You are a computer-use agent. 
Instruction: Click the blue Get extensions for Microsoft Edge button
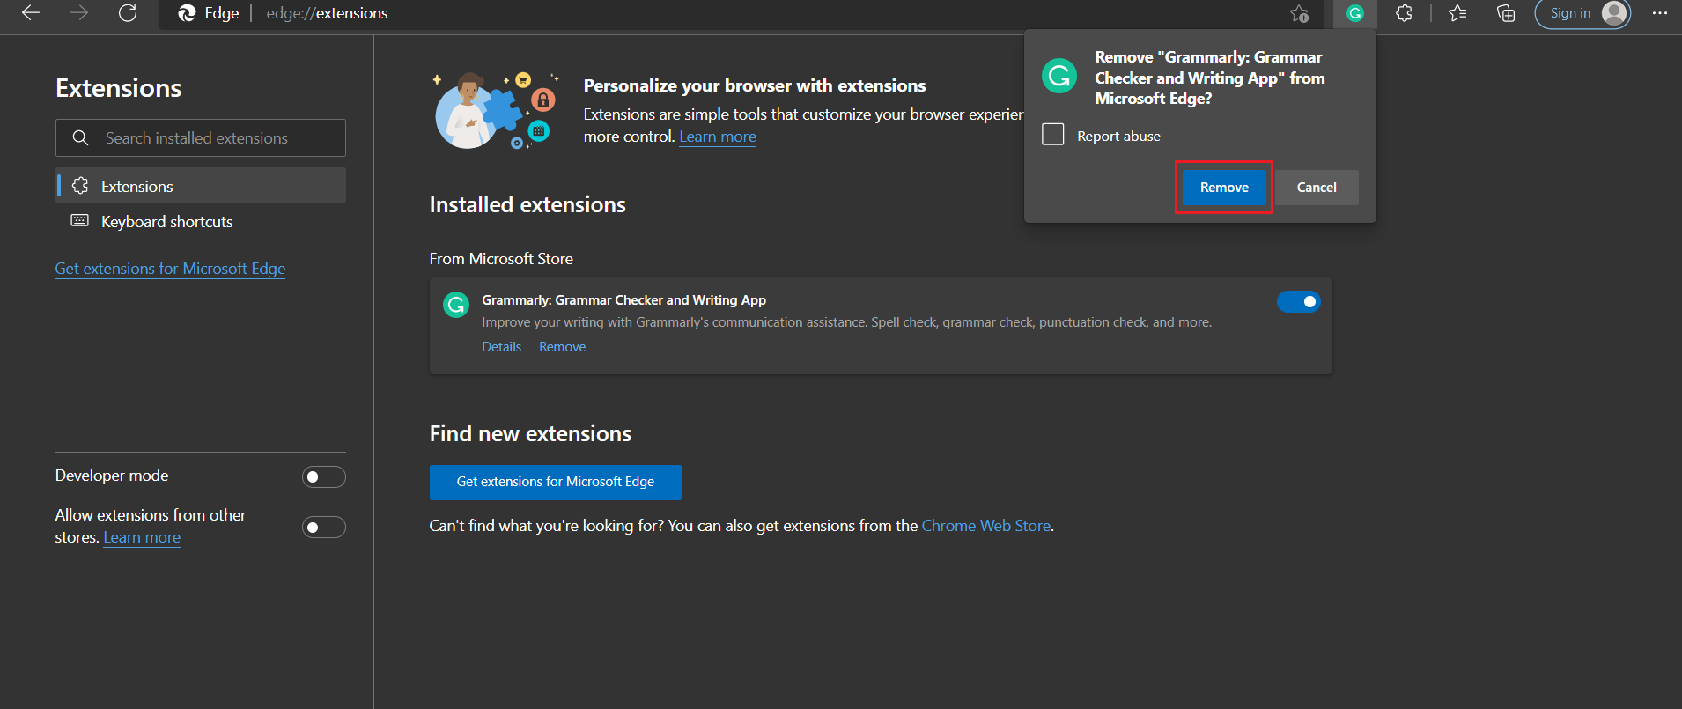tap(556, 482)
